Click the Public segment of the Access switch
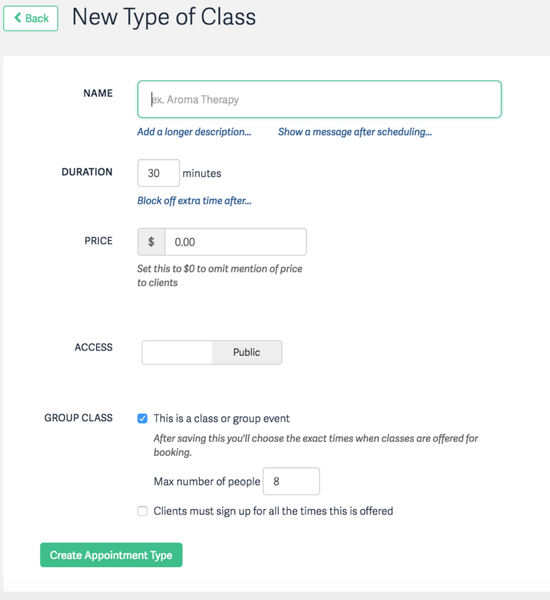Screen dimensions: 550x600 click(246, 352)
